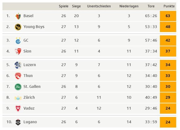The image size is (180, 130).
Task: Open the Basel team name link
Action: 28,16
